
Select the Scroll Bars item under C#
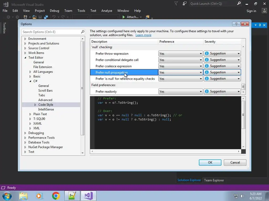pos(45,91)
